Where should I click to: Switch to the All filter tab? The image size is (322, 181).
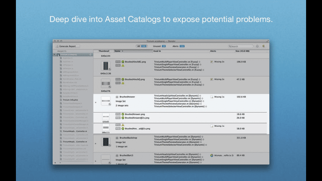coord(141,46)
